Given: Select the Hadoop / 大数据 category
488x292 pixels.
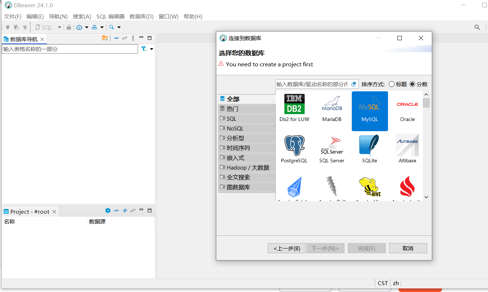Looking at the screenshot, I should (x=247, y=167).
